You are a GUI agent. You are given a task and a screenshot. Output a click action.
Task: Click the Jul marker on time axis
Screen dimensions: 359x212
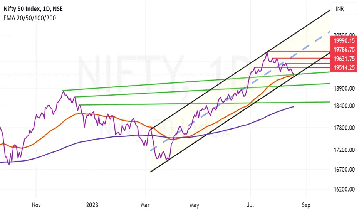(250, 205)
